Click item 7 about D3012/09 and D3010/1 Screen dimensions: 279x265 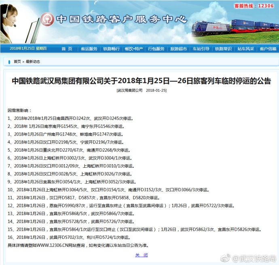click(x=71, y=166)
